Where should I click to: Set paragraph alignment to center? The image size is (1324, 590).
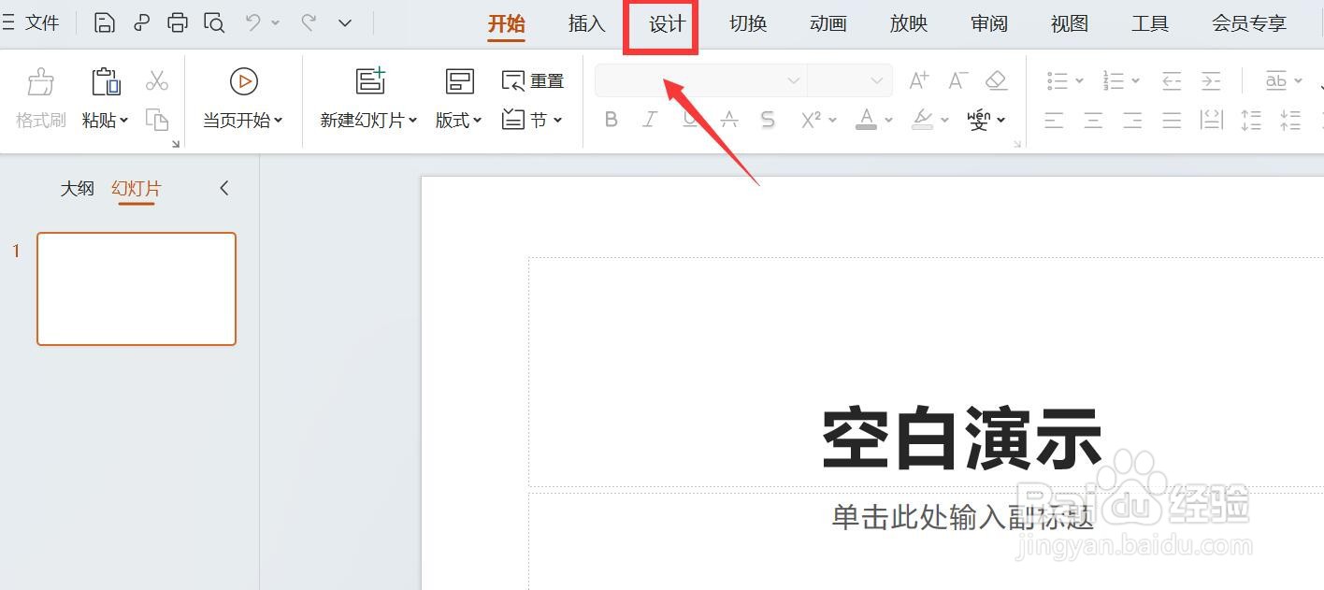tap(1093, 120)
